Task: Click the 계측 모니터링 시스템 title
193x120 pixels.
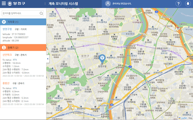Action: [63, 4]
